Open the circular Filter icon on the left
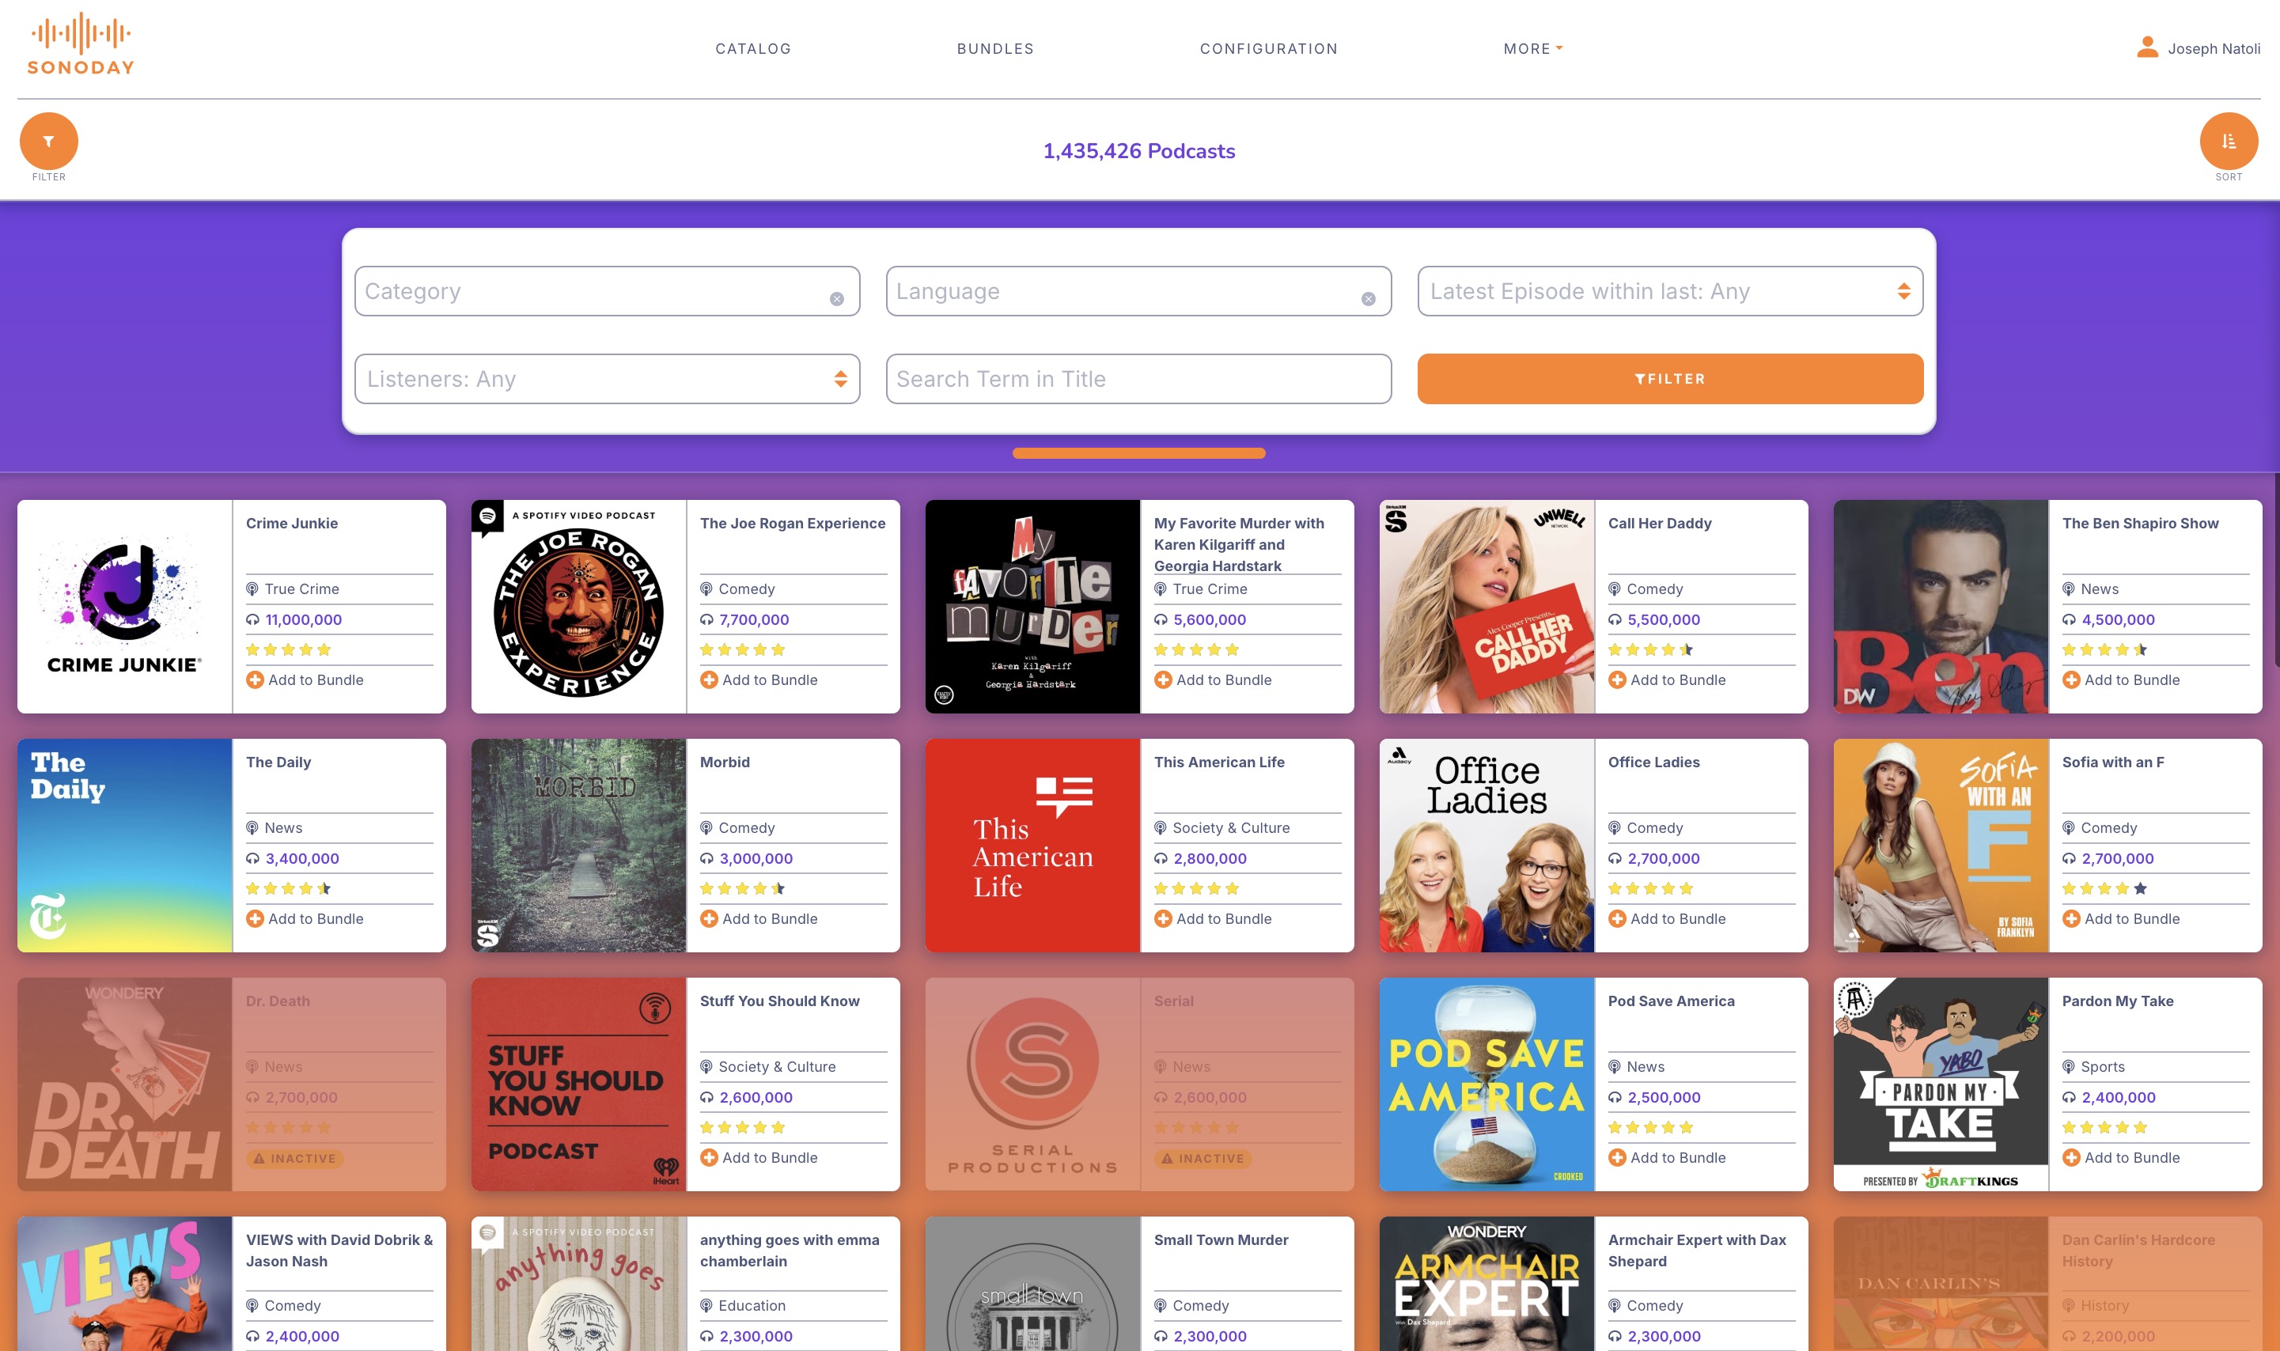 (x=47, y=141)
